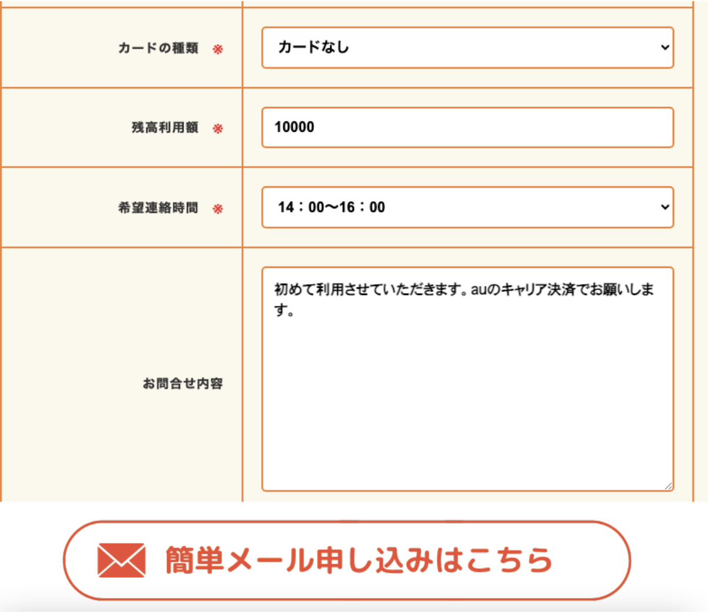The height and width of the screenshot is (613, 710).
Task: Click the chevron arrow of the 14:00〜16:00 select
Action: pyautogui.click(x=665, y=206)
